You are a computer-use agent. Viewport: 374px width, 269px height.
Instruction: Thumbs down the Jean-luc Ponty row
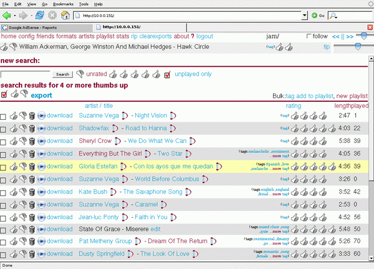click(x=23, y=217)
